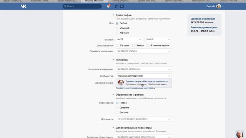Click the profile menu down arrow
This screenshot has height=138, width=246.
(223, 7)
